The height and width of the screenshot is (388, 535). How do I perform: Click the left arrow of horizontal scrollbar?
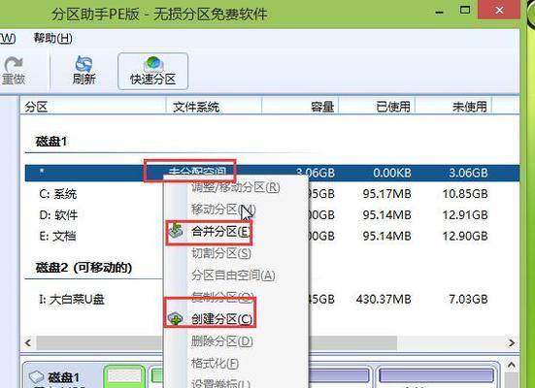[28, 342]
